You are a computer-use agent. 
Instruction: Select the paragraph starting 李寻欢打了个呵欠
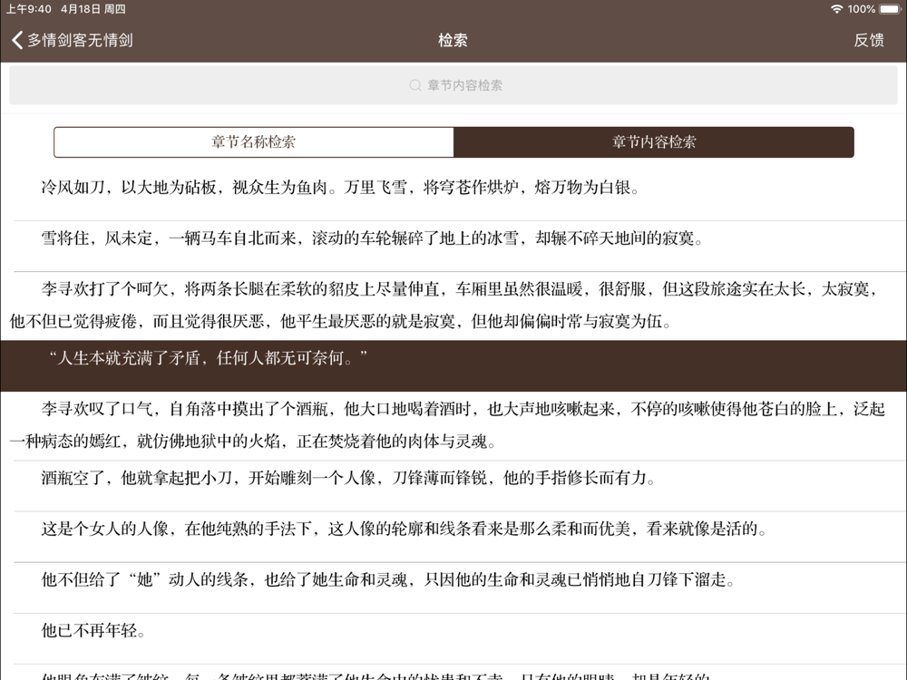(x=453, y=306)
